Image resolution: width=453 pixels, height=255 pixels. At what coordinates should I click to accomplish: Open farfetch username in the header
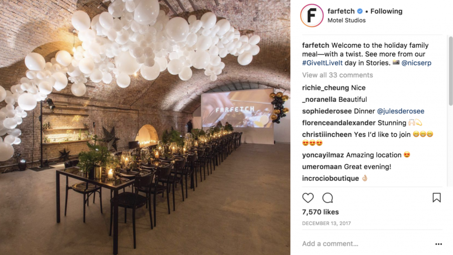click(x=341, y=11)
